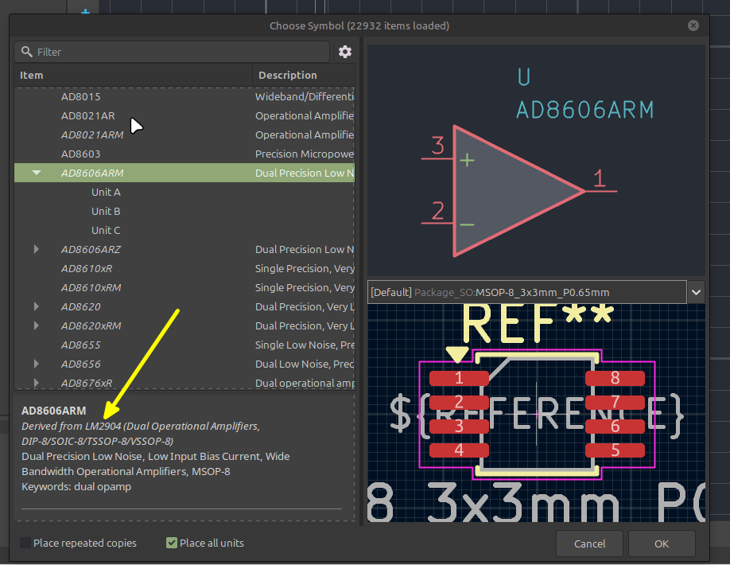Screen dimensions: 730x565
Task: Click the Cancel button
Action: click(x=589, y=544)
